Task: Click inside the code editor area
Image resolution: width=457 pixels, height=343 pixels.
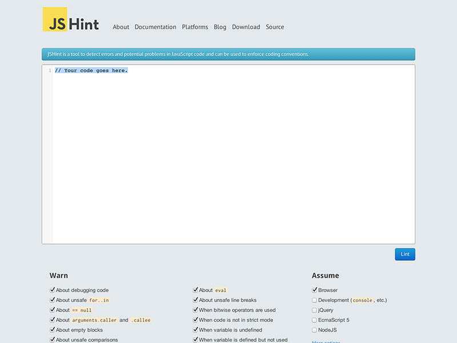Action: 228,154
